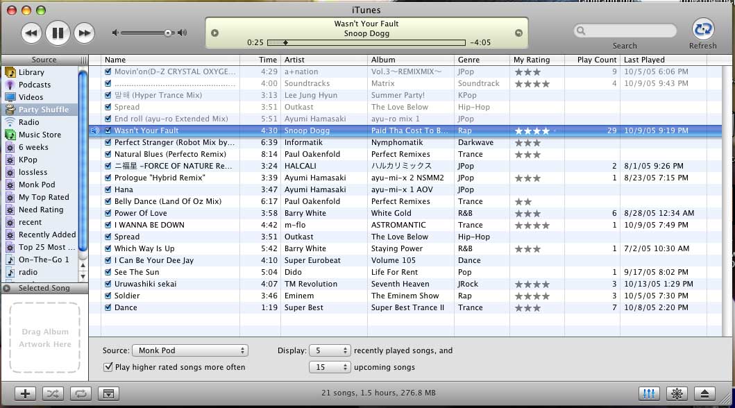Open search magnifier options
735x408 pixels.
(581, 31)
